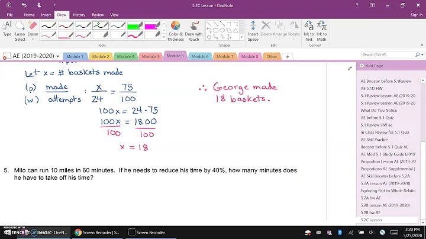The height and width of the screenshot is (239, 426).
Task: Select the thick pink marker swatch
Action: pos(135,35)
